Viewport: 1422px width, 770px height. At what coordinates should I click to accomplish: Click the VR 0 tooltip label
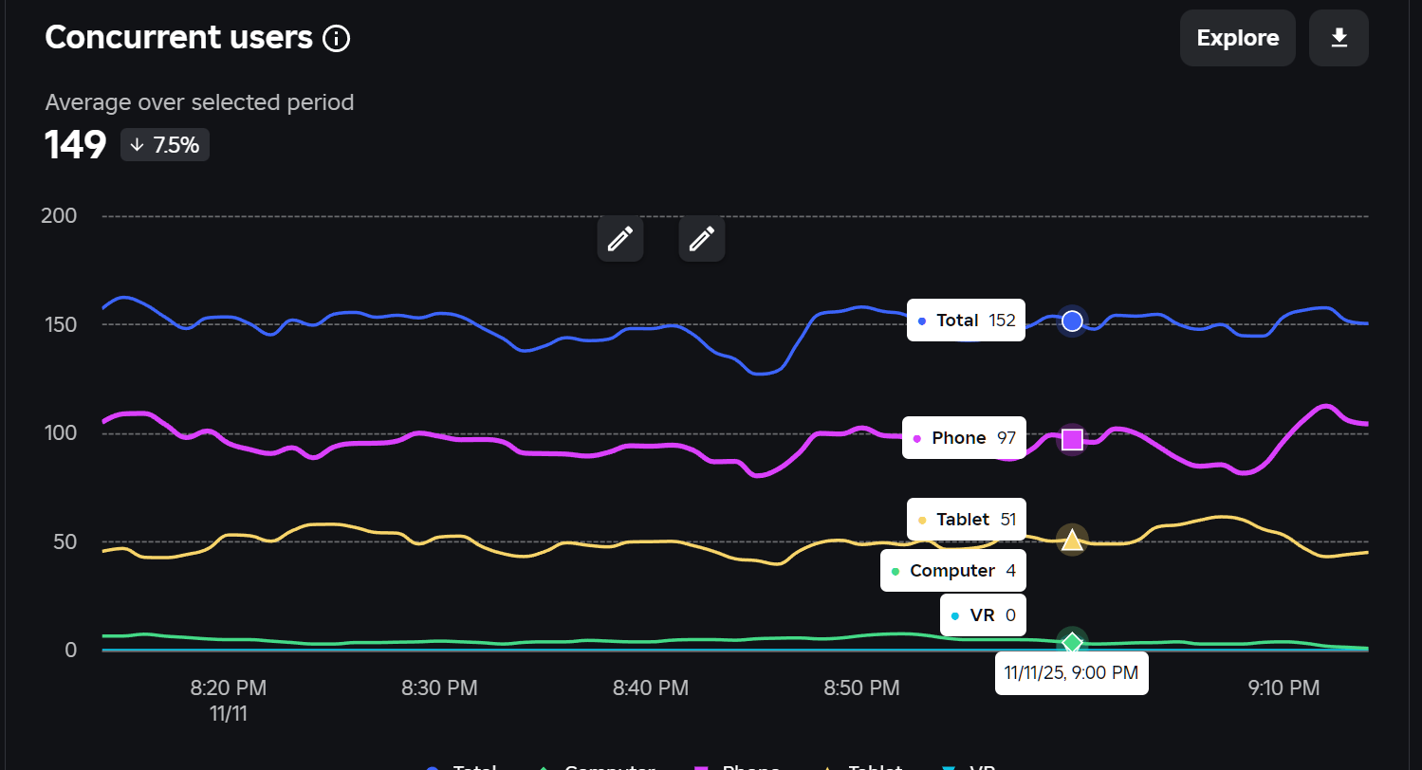point(983,615)
